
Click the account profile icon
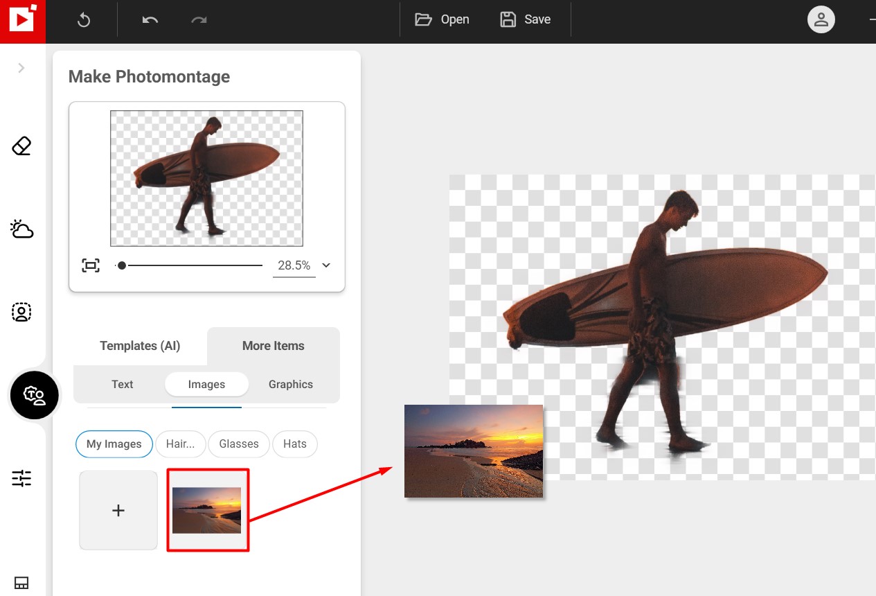821,19
